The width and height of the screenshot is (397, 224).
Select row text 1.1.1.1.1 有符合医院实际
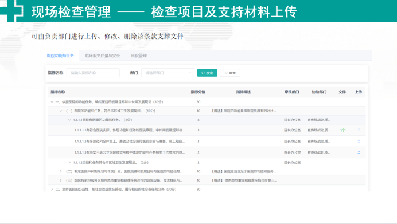tap(130, 130)
